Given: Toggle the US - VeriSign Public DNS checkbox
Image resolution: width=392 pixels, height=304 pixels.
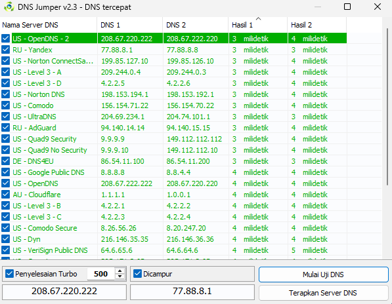Looking at the screenshot, I should point(5,250).
